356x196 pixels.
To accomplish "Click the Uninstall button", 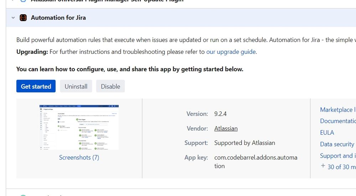I will [x=76, y=86].
